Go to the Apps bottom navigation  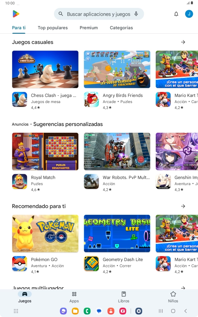[74, 297]
